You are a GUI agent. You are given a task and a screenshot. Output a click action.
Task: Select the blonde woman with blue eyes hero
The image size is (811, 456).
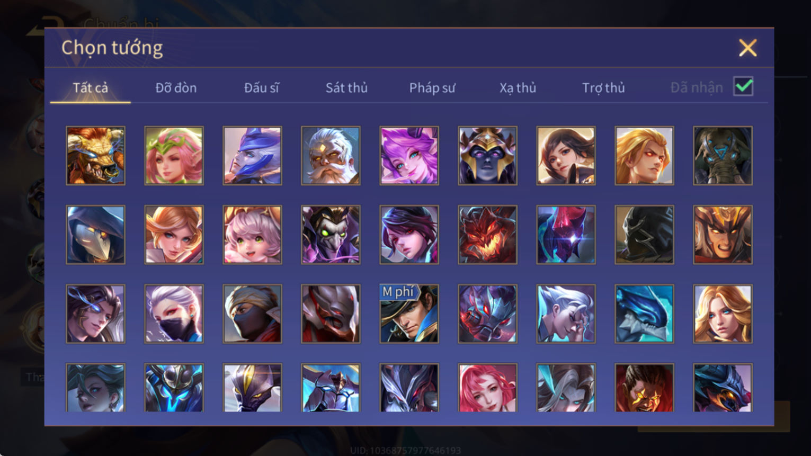[x=723, y=314]
